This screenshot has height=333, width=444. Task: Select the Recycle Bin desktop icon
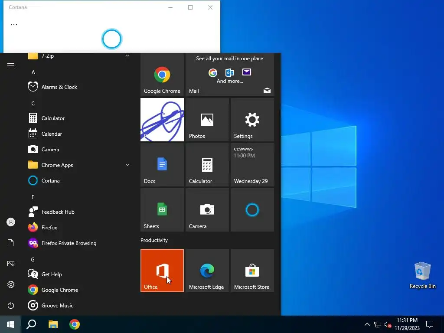point(422,275)
